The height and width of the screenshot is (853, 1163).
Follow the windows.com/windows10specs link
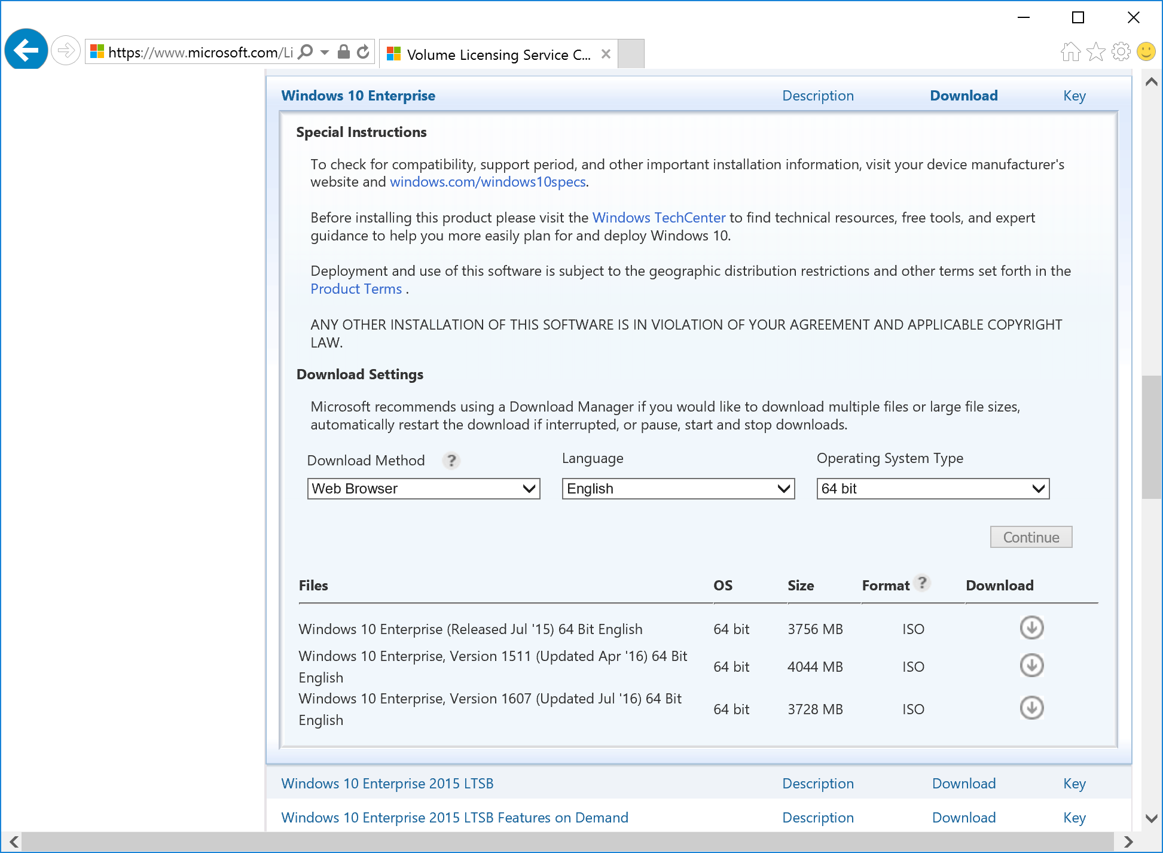click(x=488, y=182)
